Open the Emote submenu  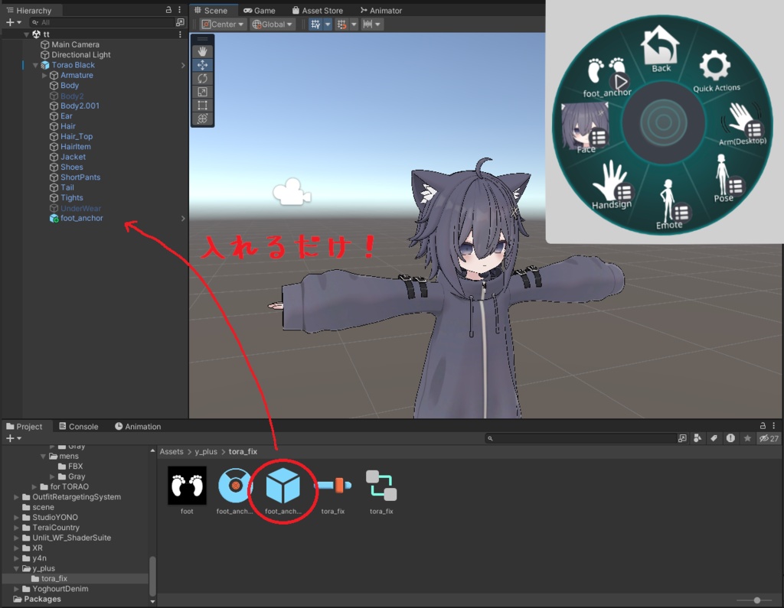(x=669, y=204)
